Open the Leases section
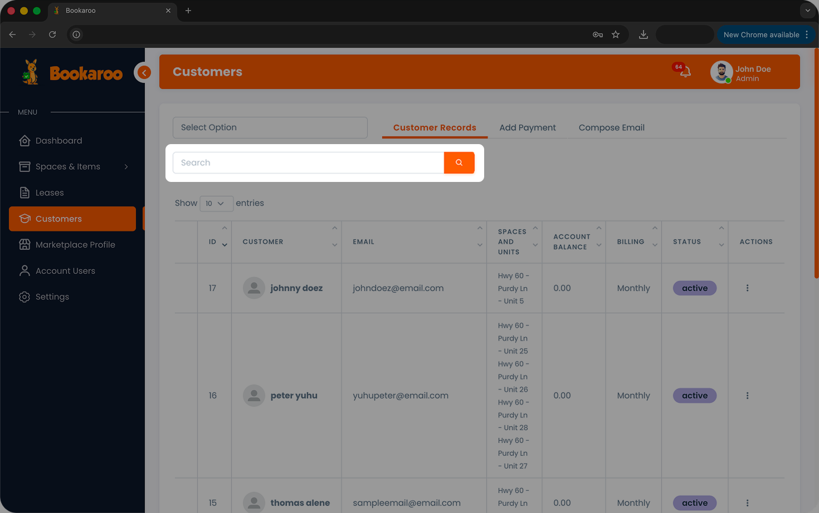 [x=49, y=193]
